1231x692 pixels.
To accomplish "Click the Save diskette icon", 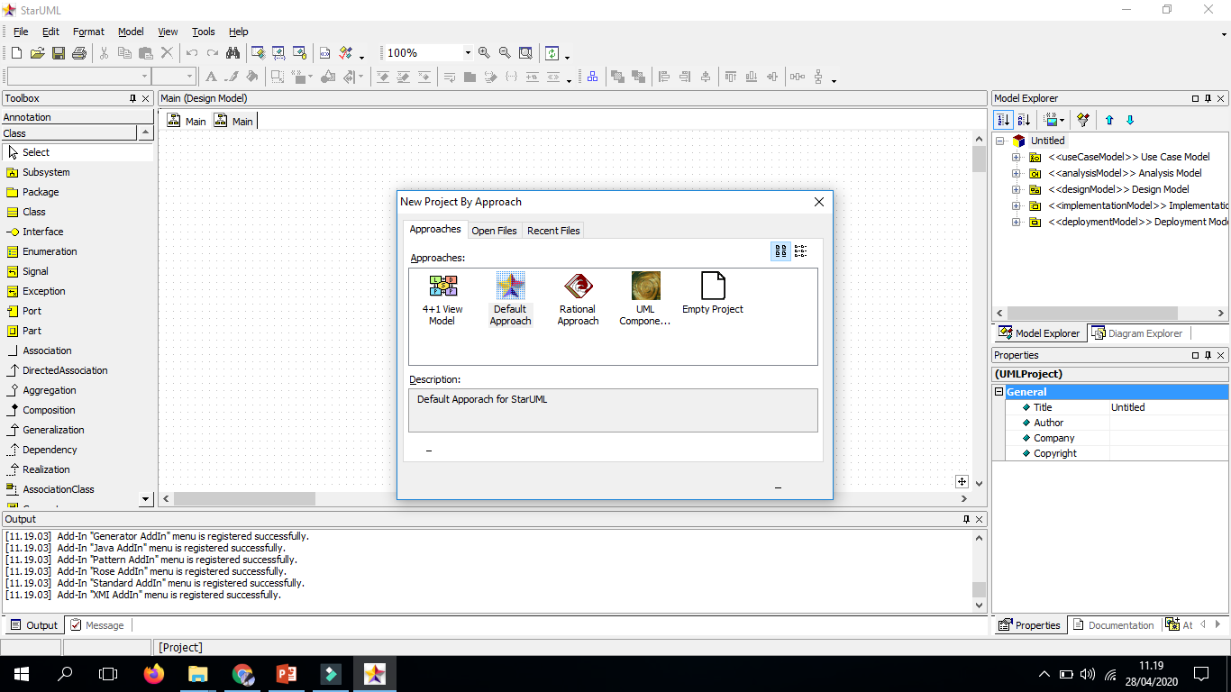I will (58, 53).
